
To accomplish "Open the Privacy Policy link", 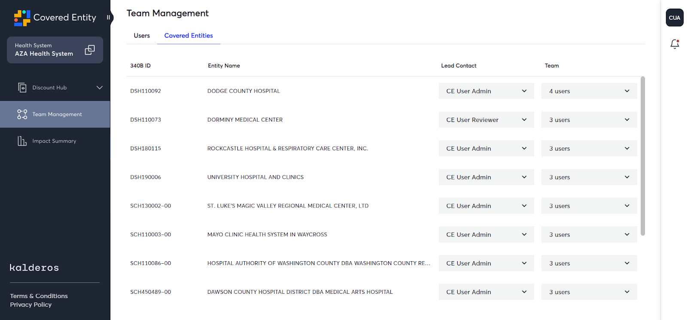I will (31, 305).
